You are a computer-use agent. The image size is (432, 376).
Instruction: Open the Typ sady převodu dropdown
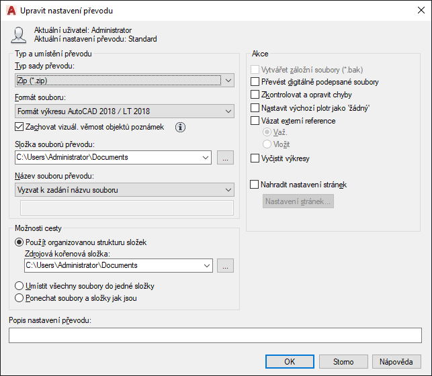tap(124, 81)
